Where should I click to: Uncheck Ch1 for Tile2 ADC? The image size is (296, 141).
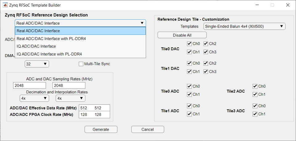point(255,94)
